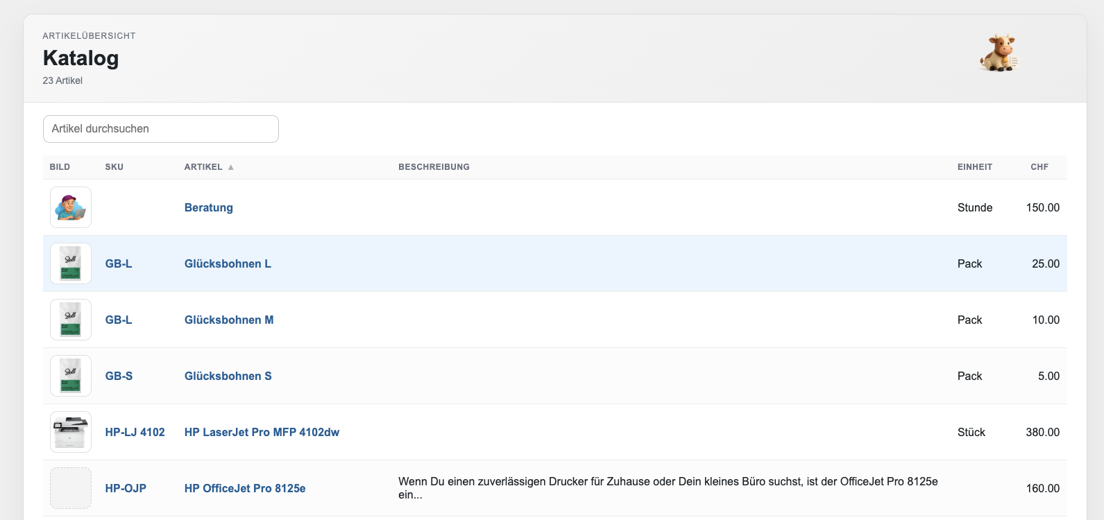Click the HP LaserJet printer image
This screenshot has width=1104, height=520.
[x=71, y=432]
